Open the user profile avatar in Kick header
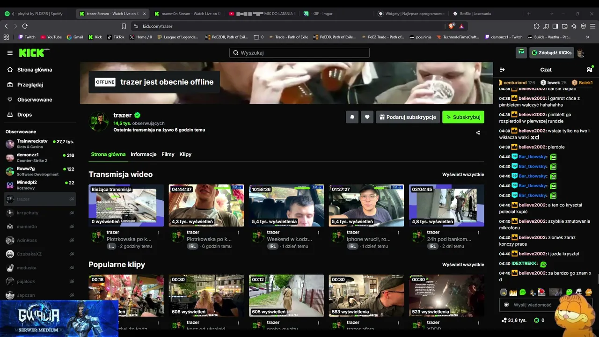The image size is (599, 337). 581,53
